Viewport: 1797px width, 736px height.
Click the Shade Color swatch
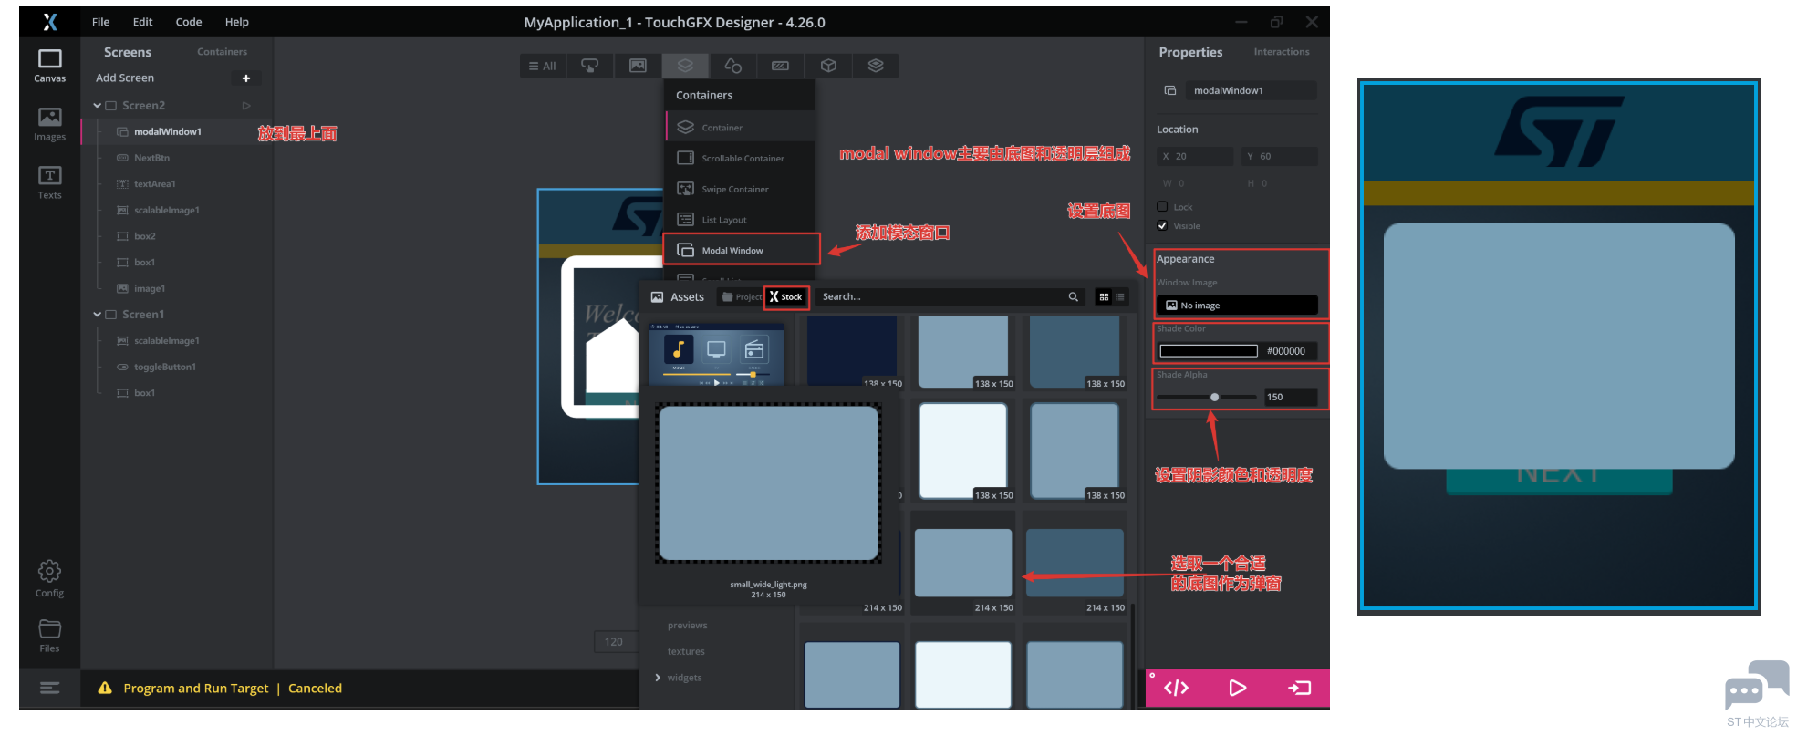[1208, 351]
